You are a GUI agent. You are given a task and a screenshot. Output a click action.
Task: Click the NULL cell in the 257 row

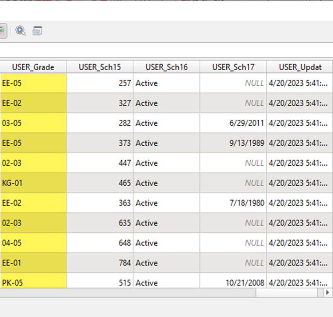[x=233, y=83]
